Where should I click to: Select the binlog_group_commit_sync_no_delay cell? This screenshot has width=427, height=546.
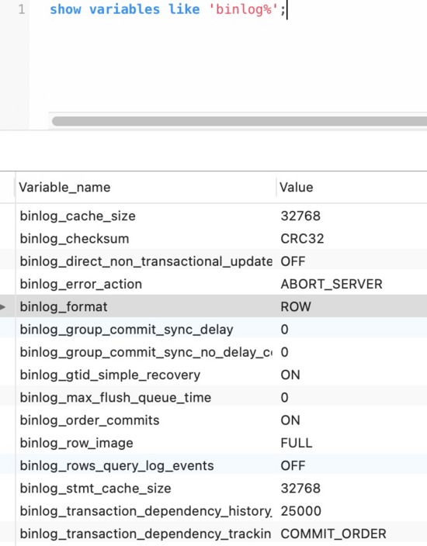click(x=146, y=352)
